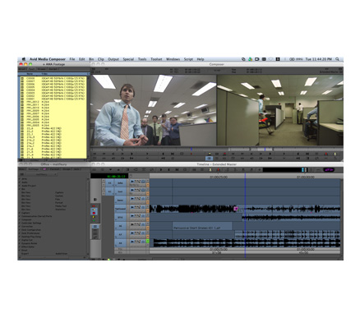Click the audio meter display in Timeline toolbar

[x=285, y=170]
